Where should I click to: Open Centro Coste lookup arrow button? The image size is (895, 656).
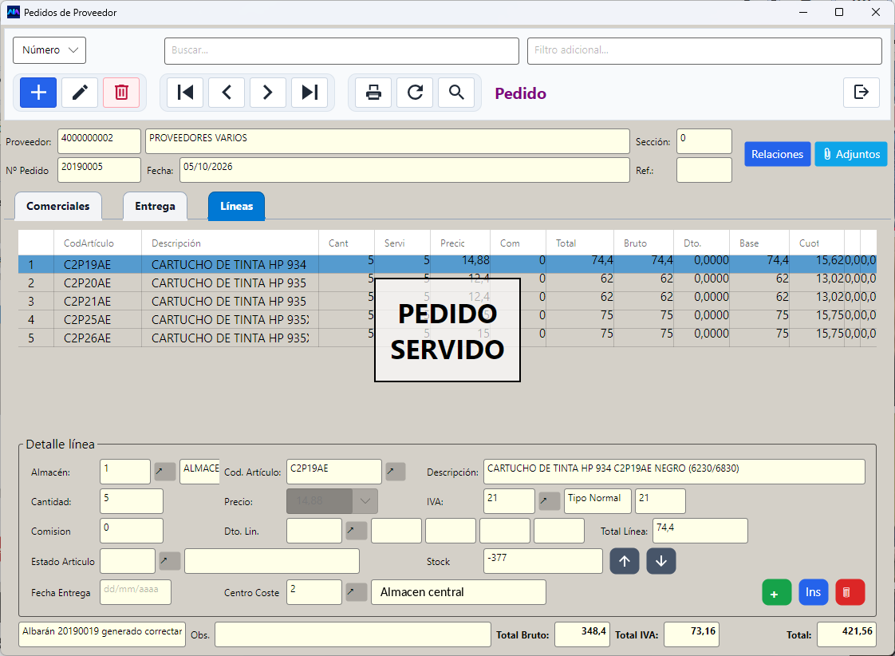[x=357, y=592]
